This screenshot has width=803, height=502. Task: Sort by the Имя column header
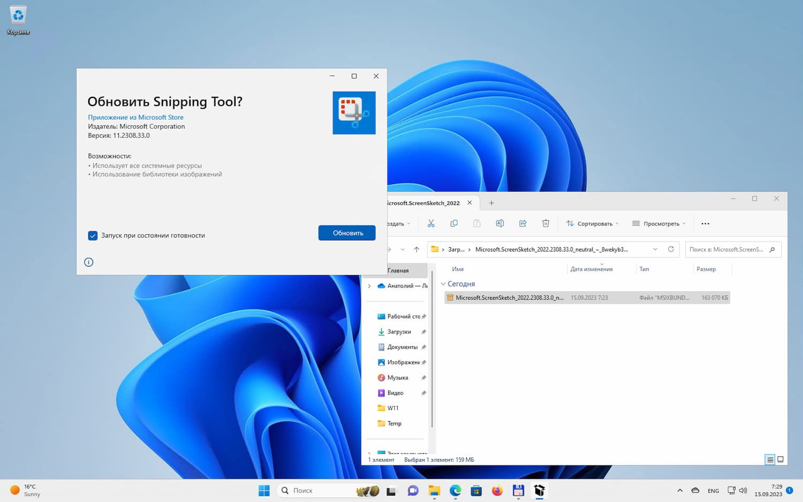(x=458, y=269)
